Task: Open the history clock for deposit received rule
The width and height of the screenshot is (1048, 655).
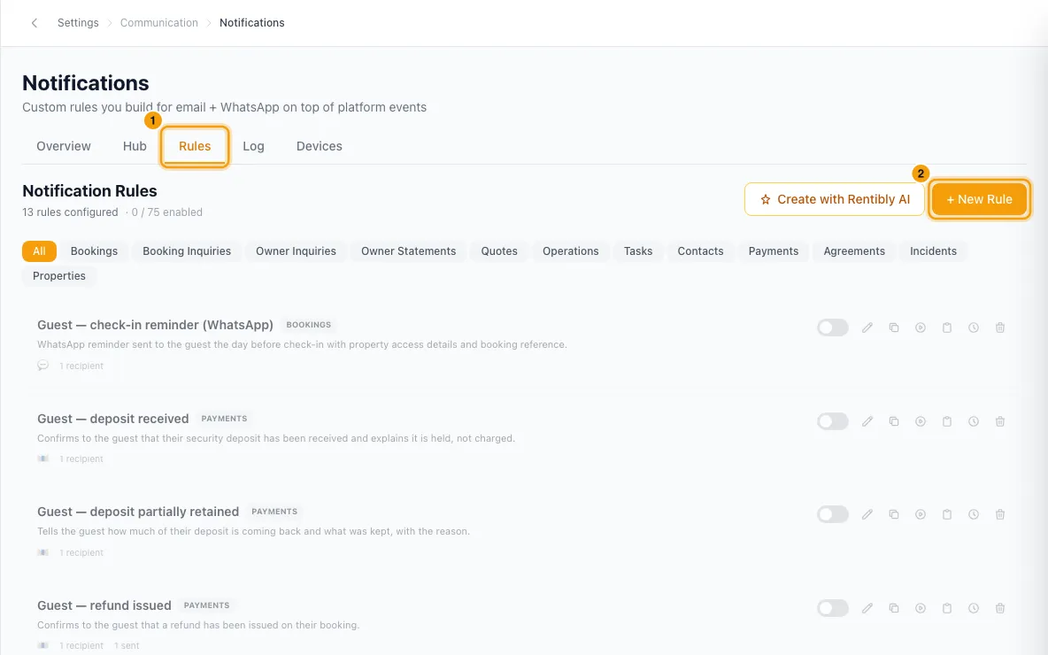Action: click(974, 421)
